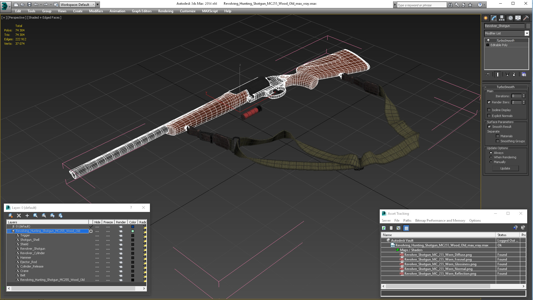Refresh the Asset Tracking list

tap(384, 228)
